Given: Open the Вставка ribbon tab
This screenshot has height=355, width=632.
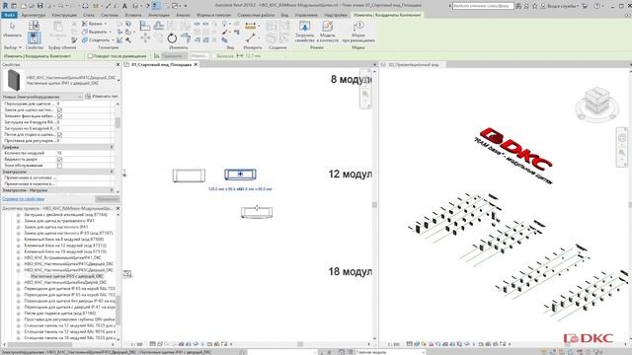Looking at the screenshot, I should 133,15.
